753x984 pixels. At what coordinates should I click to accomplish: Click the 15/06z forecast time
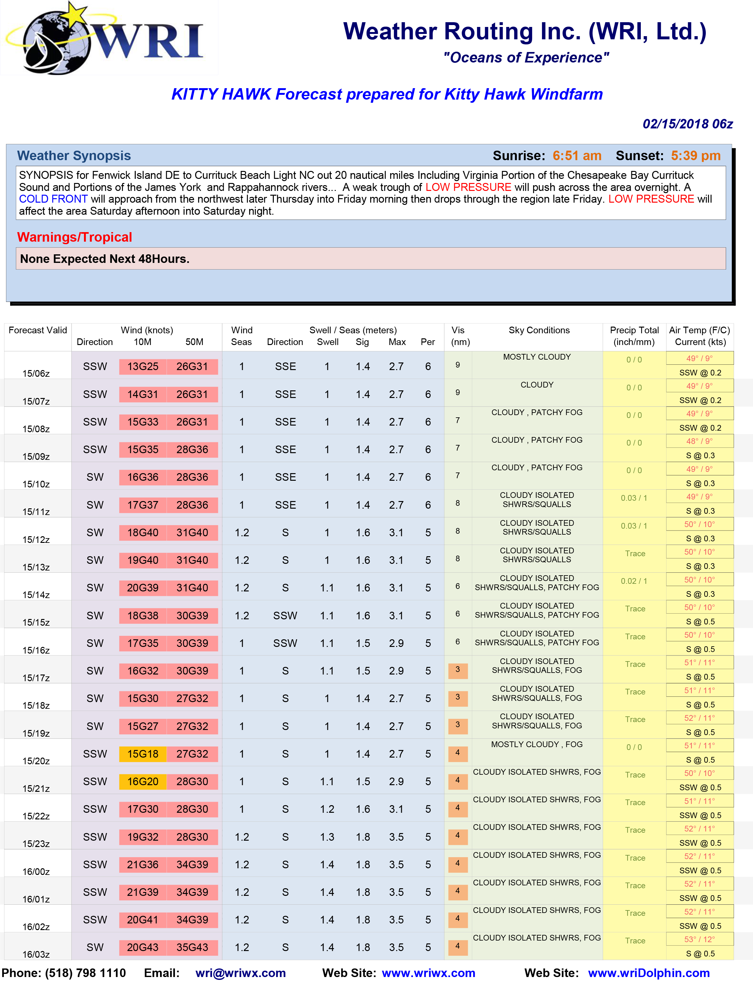click(36, 374)
